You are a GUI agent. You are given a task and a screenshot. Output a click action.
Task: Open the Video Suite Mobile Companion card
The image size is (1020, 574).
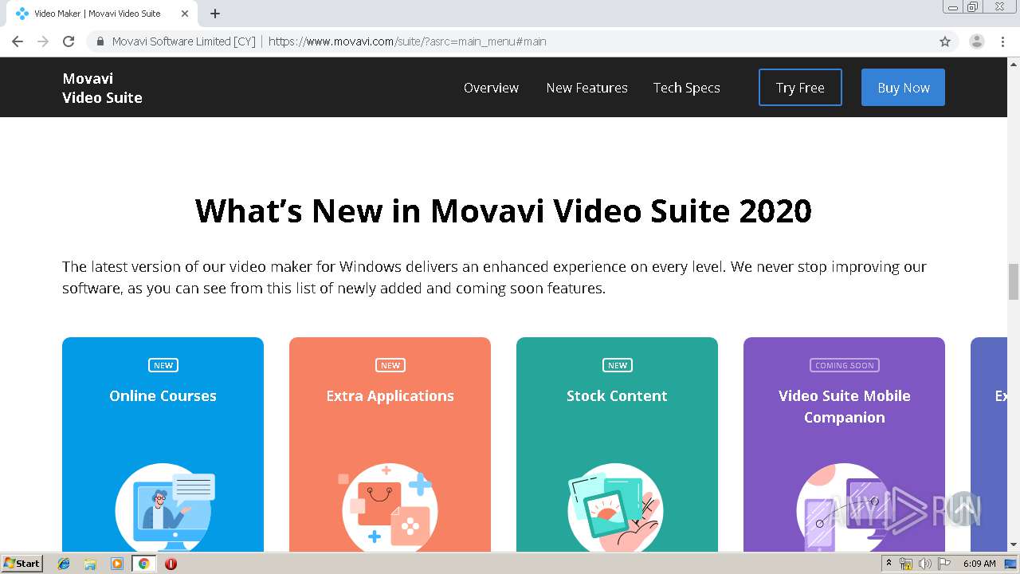[x=844, y=444]
